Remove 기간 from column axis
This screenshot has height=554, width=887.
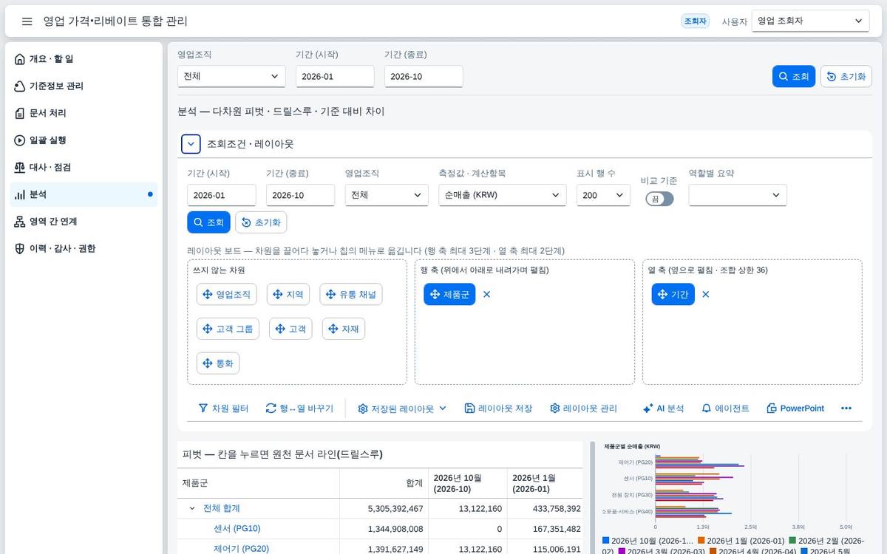[x=705, y=294]
